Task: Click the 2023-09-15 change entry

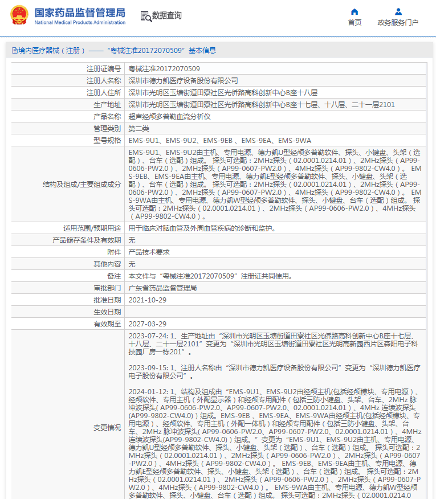Action: click(x=274, y=372)
